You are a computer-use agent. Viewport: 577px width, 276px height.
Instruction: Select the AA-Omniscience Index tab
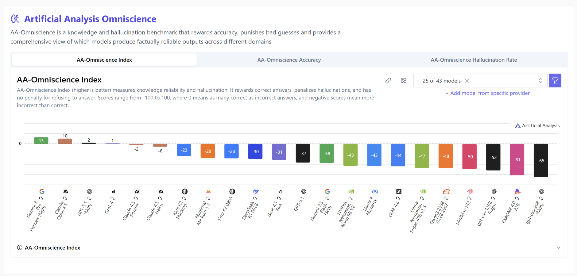(104, 60)
